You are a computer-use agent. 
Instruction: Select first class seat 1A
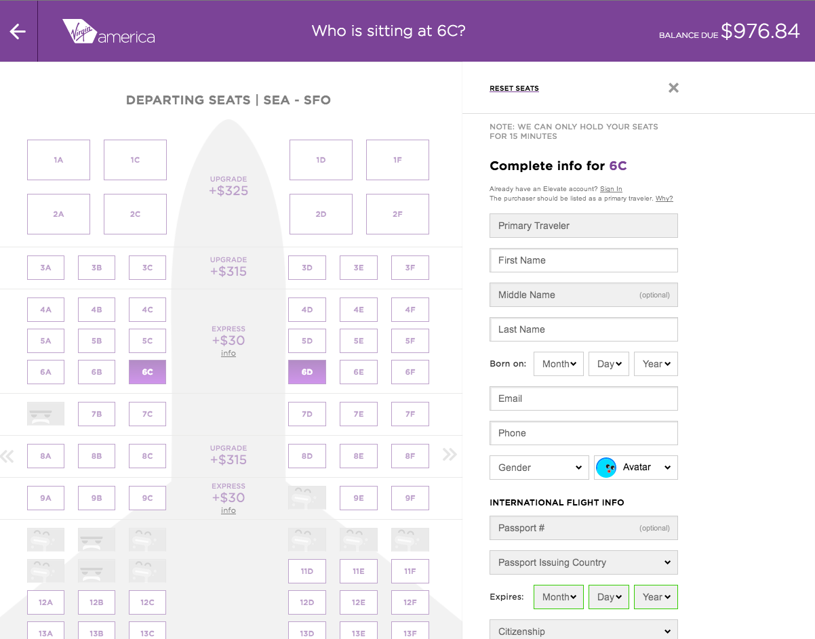(x=58, y=160)
